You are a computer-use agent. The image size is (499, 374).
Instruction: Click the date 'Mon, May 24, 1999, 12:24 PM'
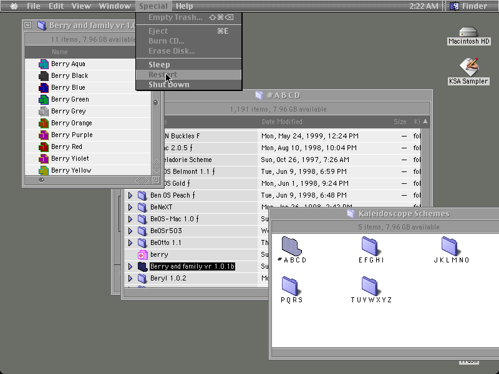tap(309, 136)
